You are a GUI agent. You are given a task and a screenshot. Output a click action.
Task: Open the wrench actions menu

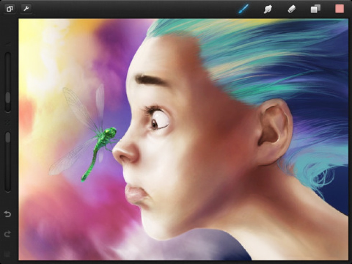coord(26,9)
